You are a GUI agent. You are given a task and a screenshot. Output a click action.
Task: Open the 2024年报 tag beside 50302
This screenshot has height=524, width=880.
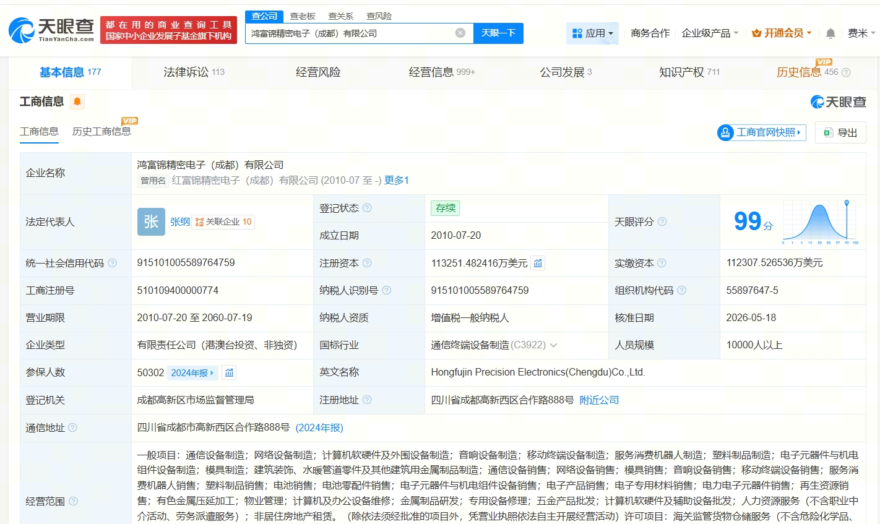pyautogui.click(x=192, y=372)
